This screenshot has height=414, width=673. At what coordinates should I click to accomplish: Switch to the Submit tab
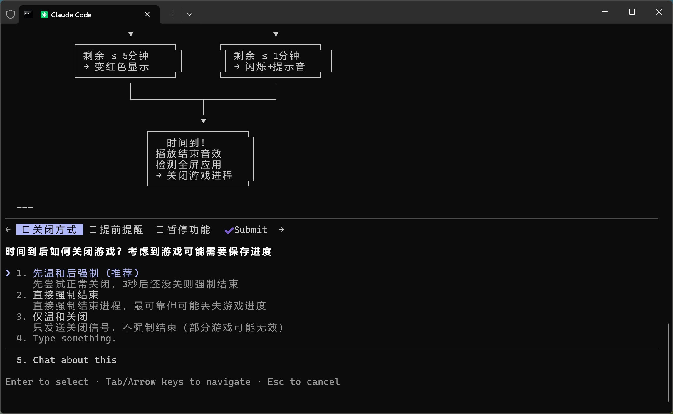tap(250, 230)
